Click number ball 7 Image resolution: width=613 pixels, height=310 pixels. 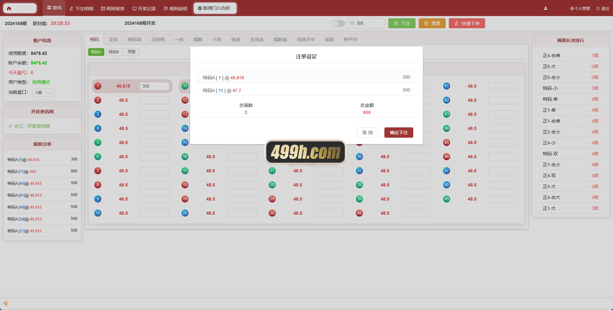[98, 171]
